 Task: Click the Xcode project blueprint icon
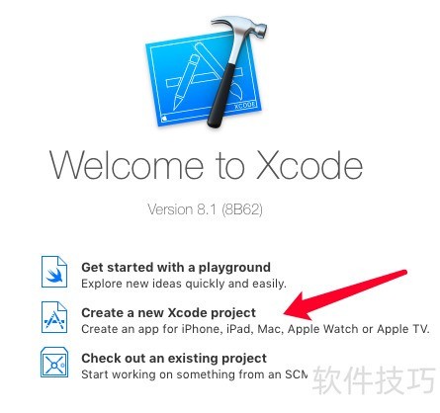pos(54,317)
